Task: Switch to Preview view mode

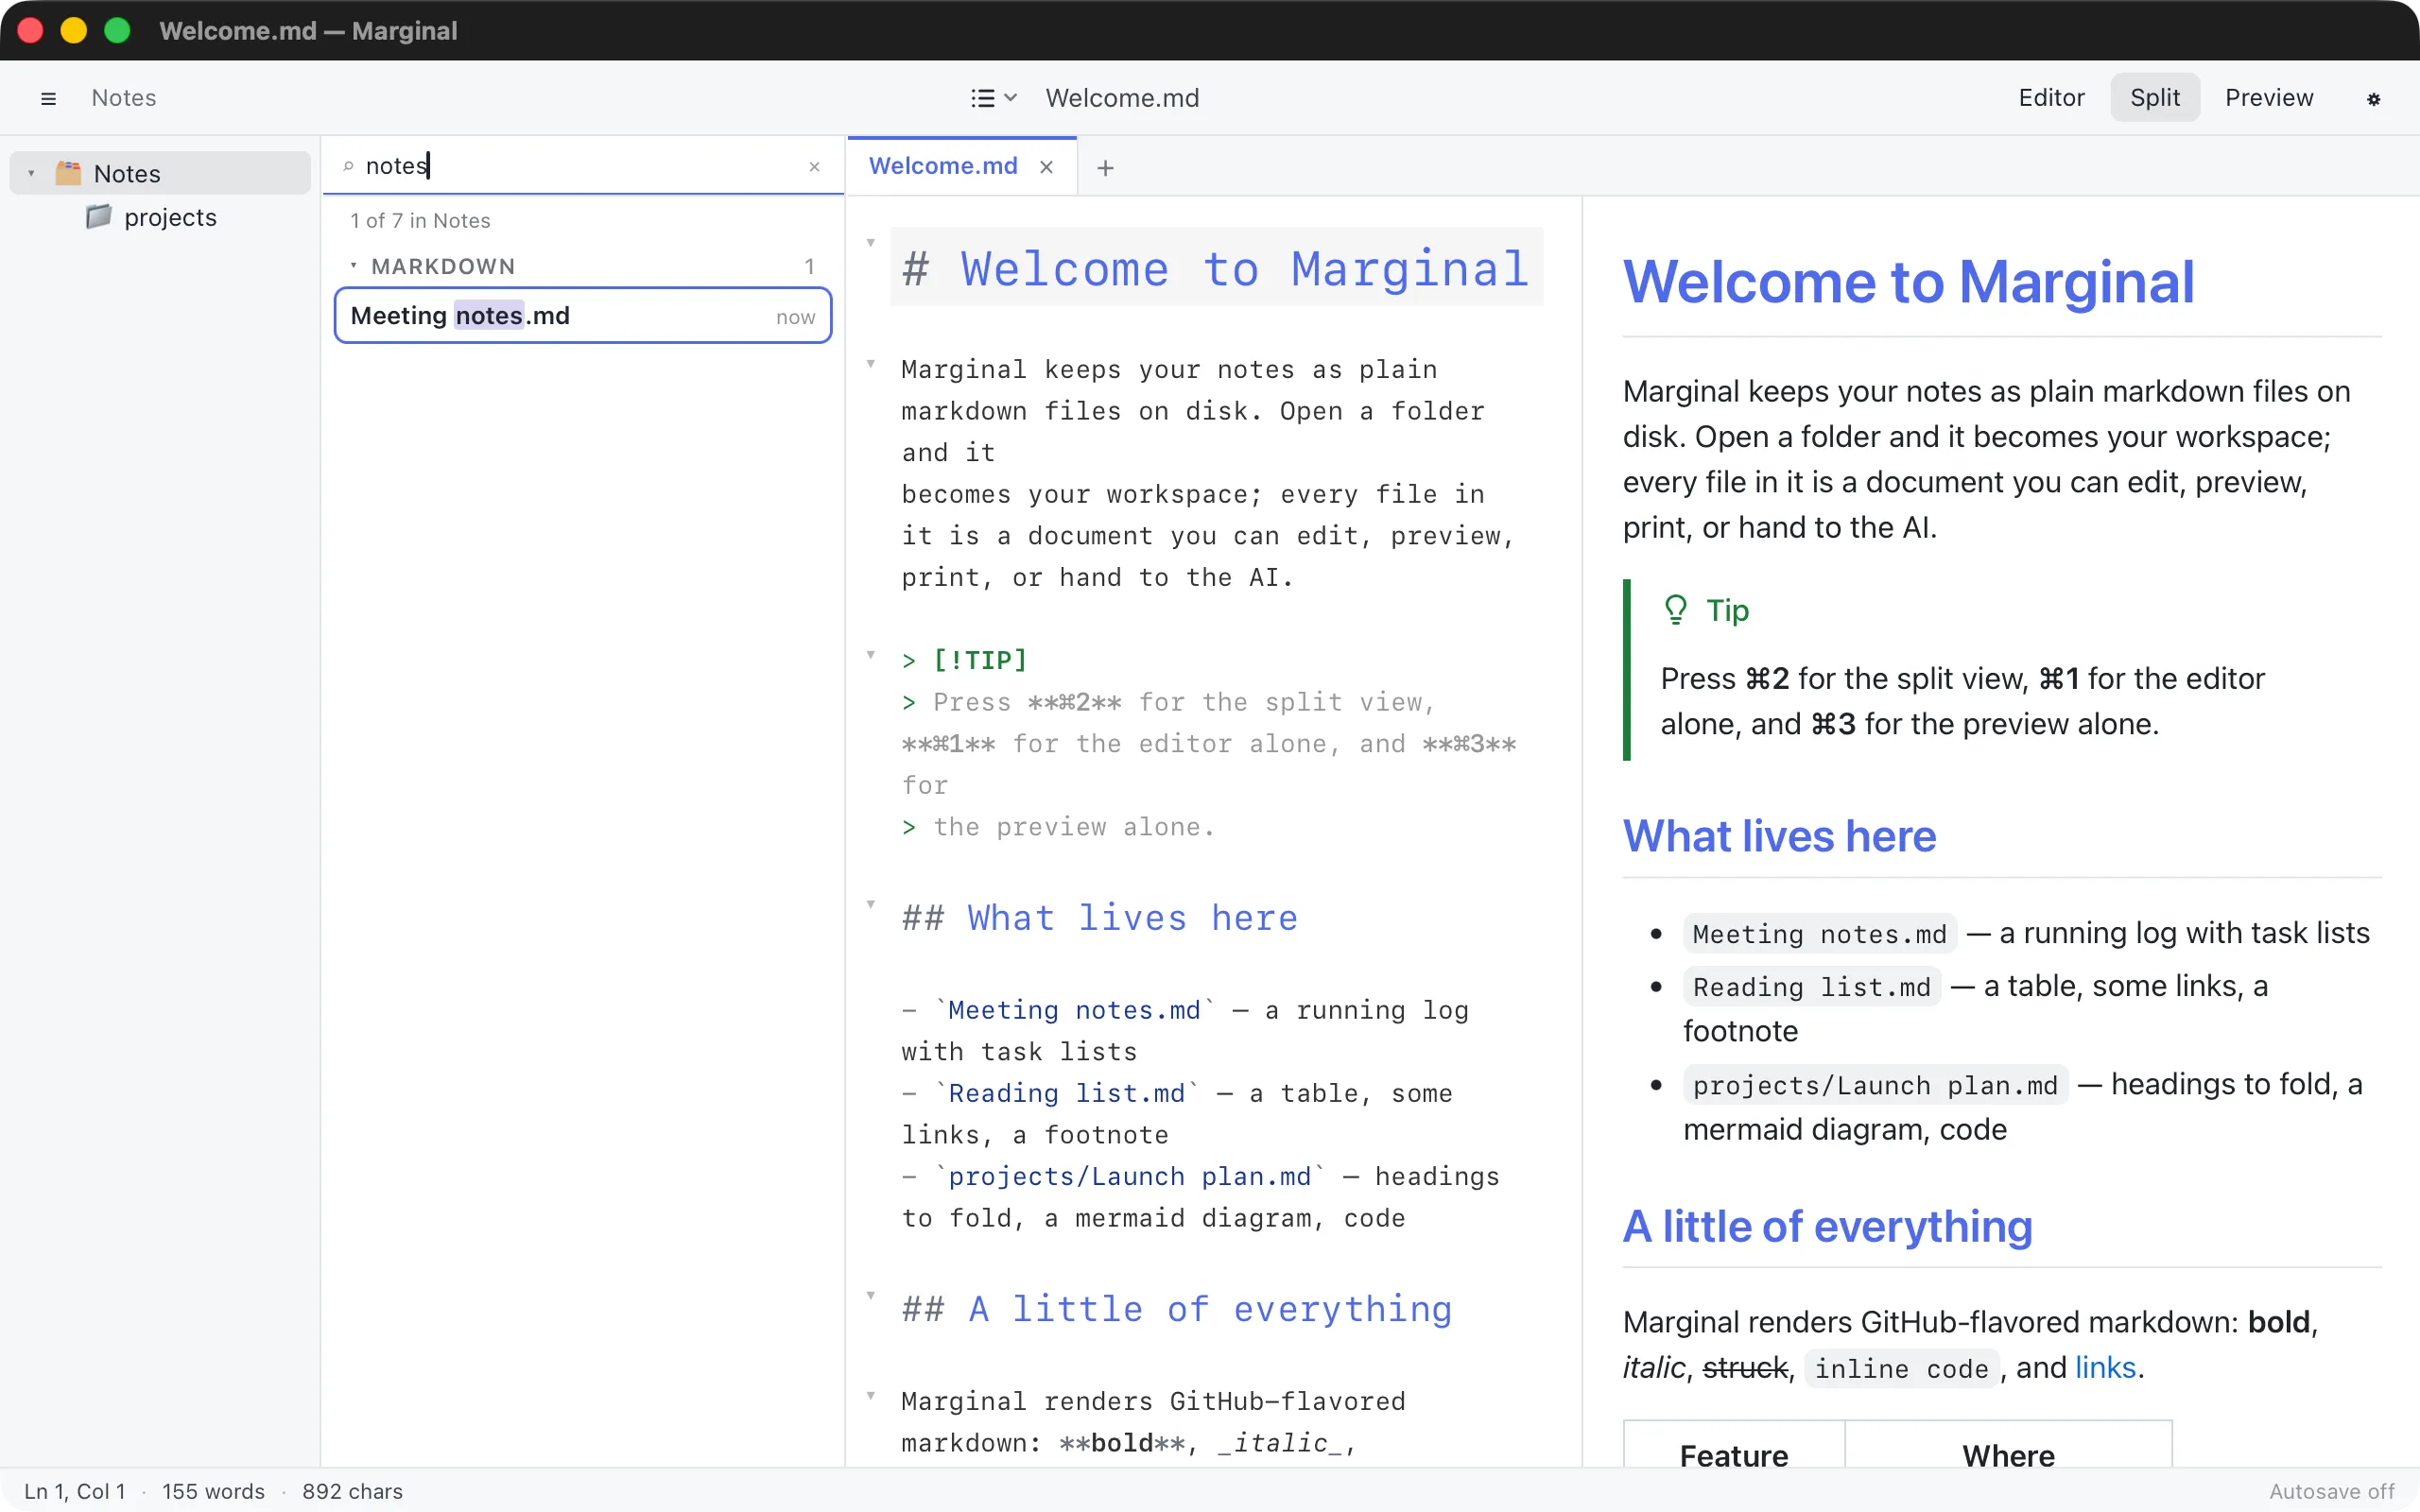Action: (2269, 98)
